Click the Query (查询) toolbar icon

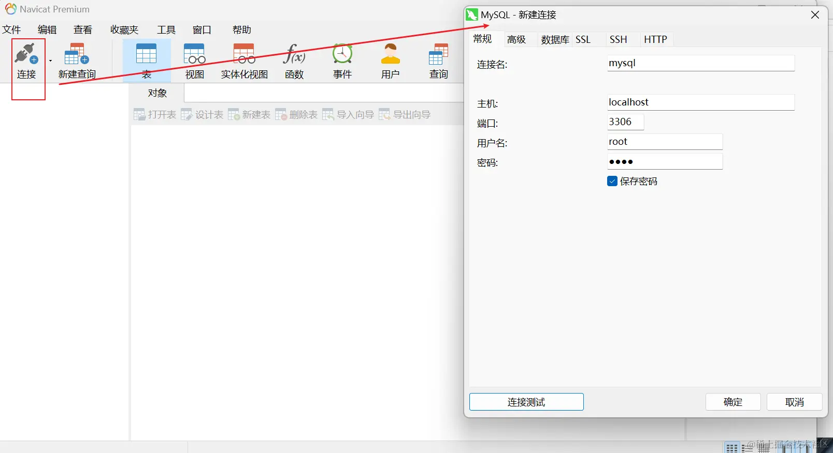tap(439, 61)
